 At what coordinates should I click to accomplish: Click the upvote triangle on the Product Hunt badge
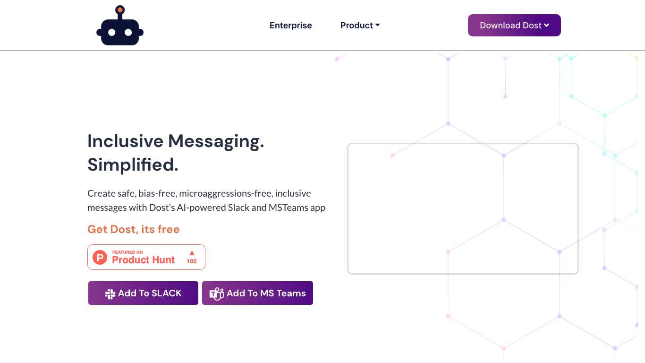[x=192, y=253]
